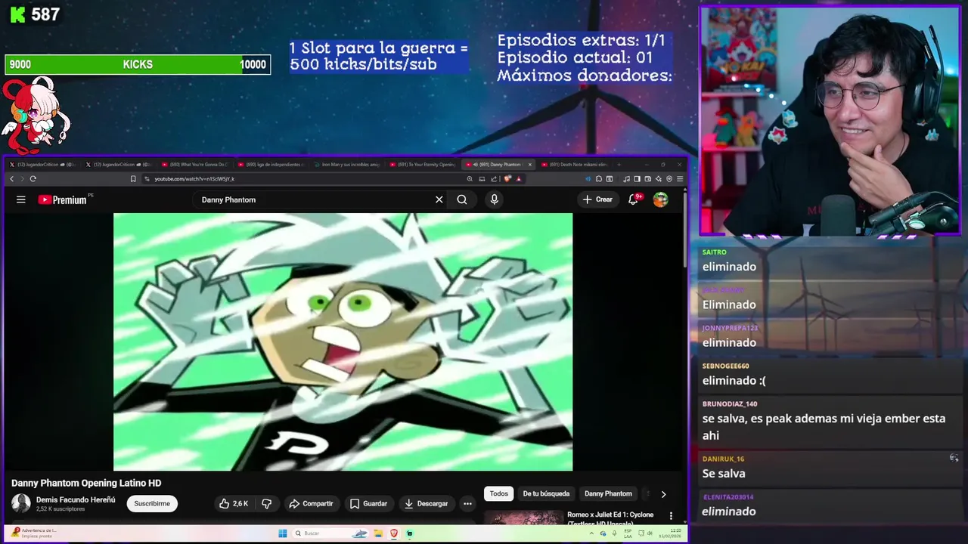The image size is (968, 544).
Task: Click the Danny Phantom video player
Action: [343, 342]
